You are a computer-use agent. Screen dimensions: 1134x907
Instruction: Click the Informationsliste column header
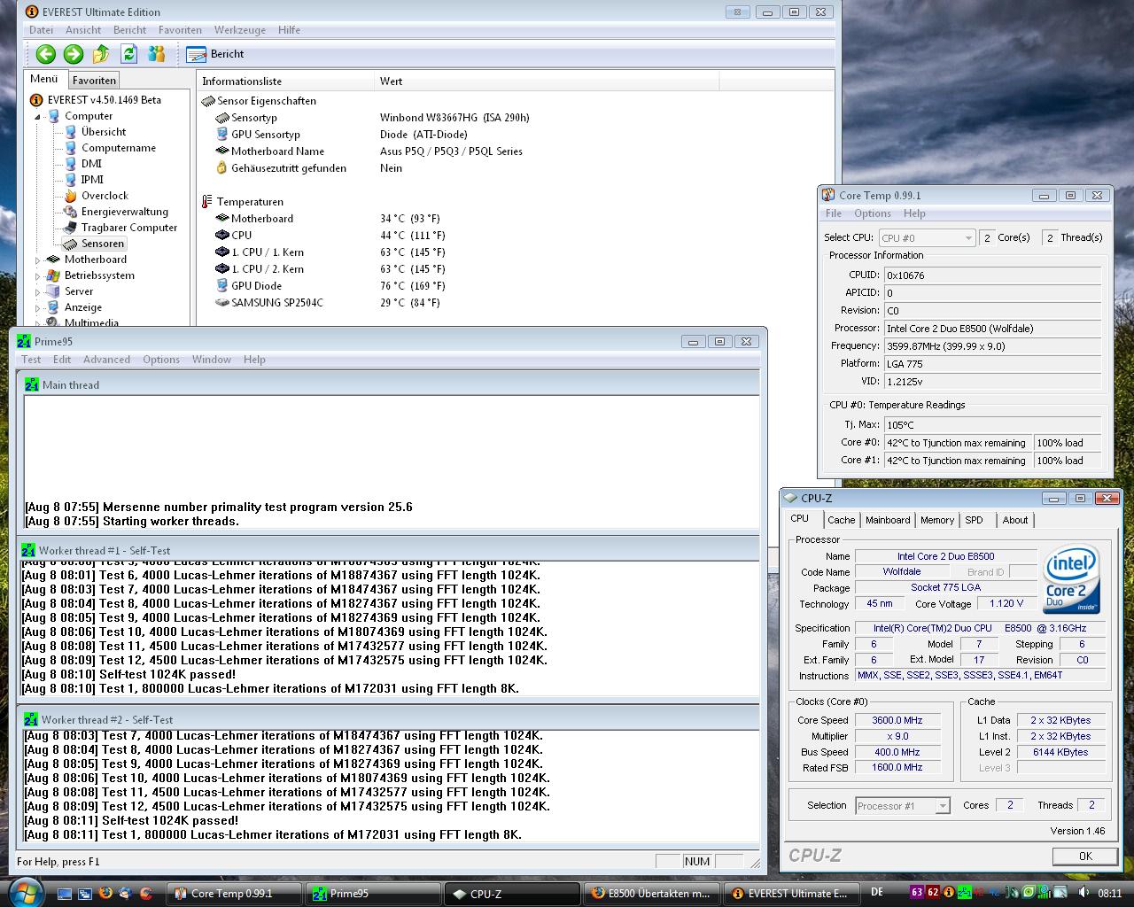point(285,81)
